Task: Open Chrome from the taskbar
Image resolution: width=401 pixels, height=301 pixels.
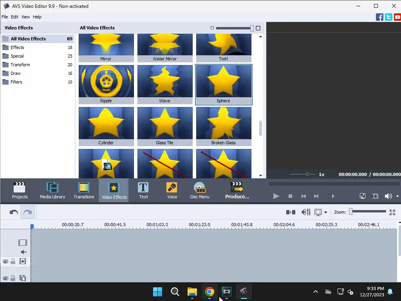Action: (x=209, y=292)
